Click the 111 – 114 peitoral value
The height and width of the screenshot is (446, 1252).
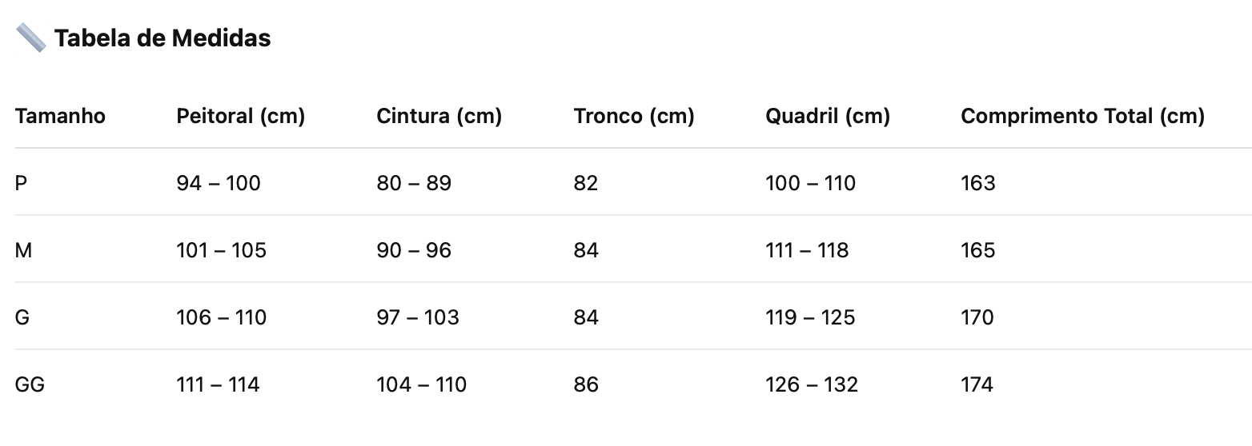(218, 384)
